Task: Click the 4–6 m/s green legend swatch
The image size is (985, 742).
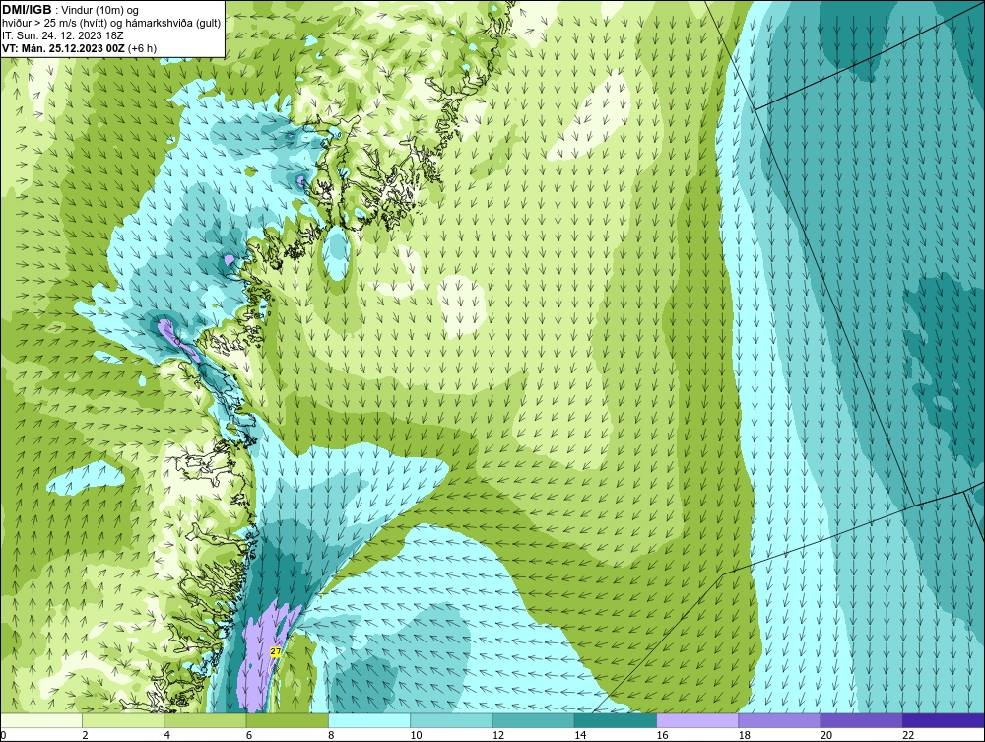Action: pos(206,720)
